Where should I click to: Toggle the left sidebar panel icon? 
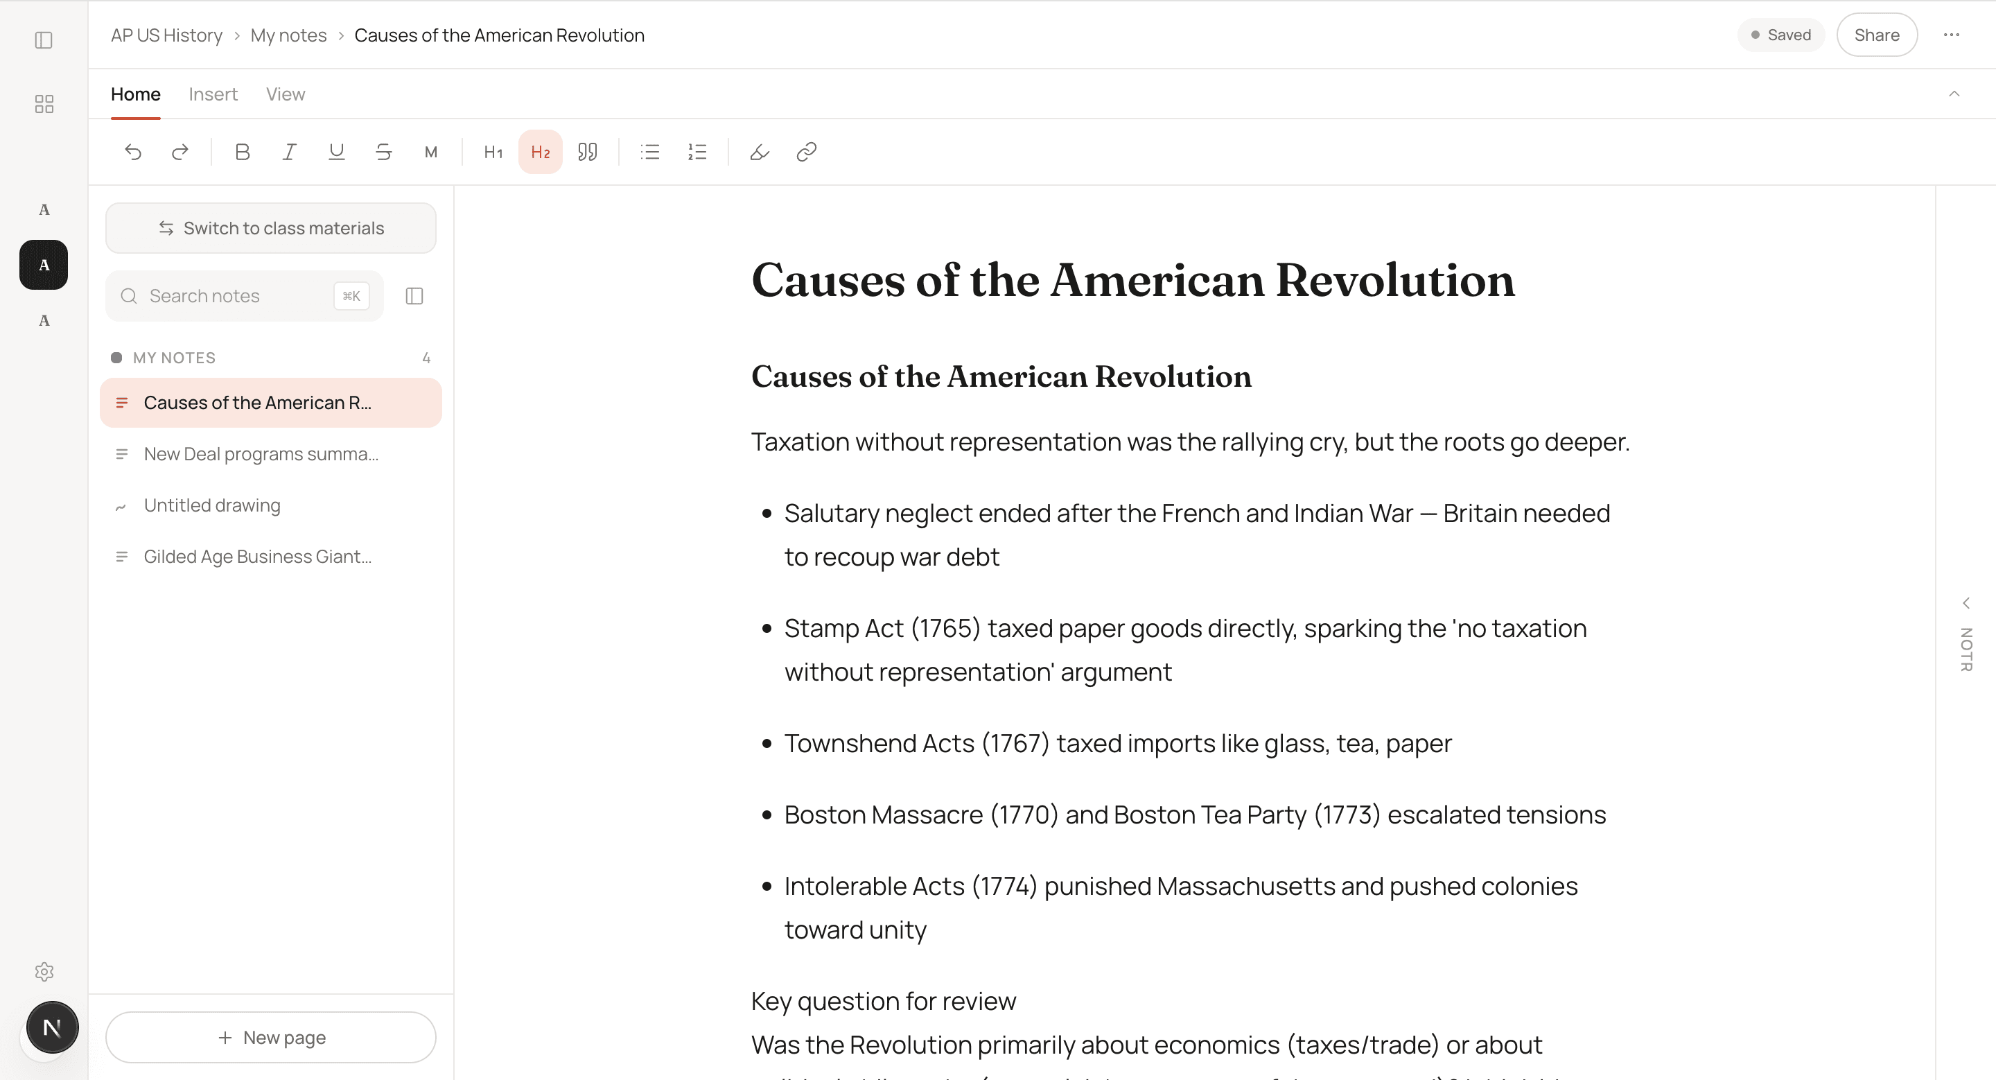pos(44,40)
